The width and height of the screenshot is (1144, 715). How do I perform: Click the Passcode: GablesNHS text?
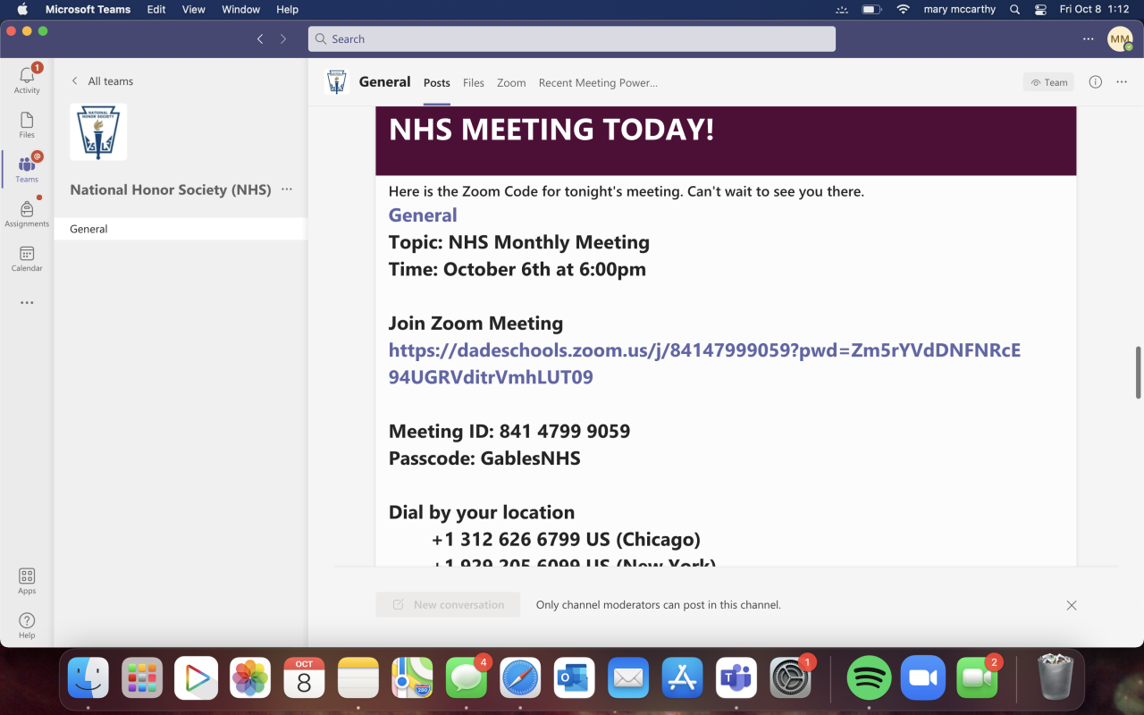(x=484, y=458)
